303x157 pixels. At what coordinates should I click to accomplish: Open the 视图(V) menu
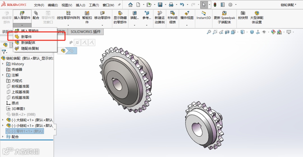click(67, 5)
